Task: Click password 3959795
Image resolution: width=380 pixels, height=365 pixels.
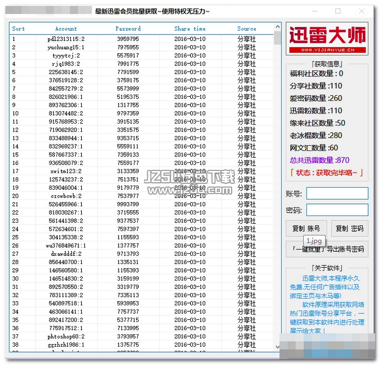Action: point(128,39)
